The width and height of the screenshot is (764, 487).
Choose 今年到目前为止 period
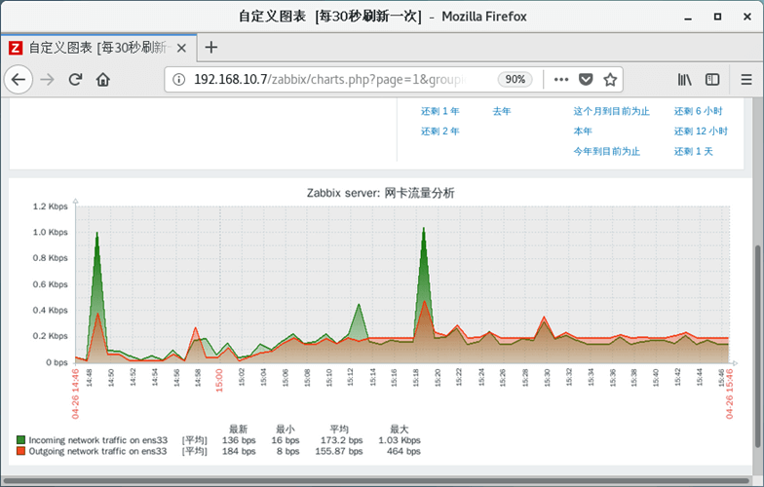[x=606, y=152]
